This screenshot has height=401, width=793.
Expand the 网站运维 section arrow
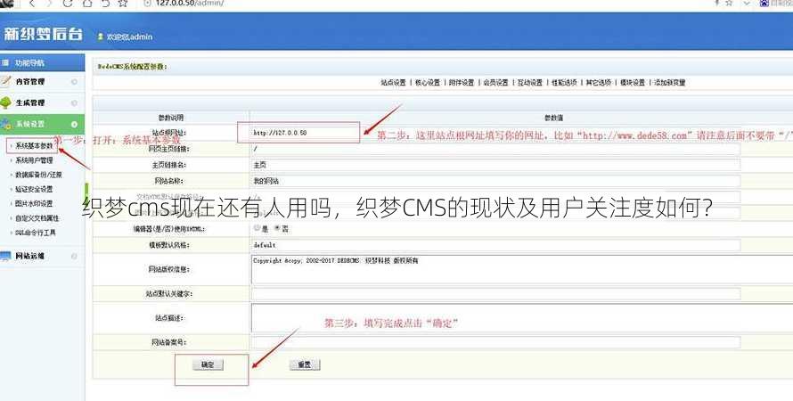[74, 257]
